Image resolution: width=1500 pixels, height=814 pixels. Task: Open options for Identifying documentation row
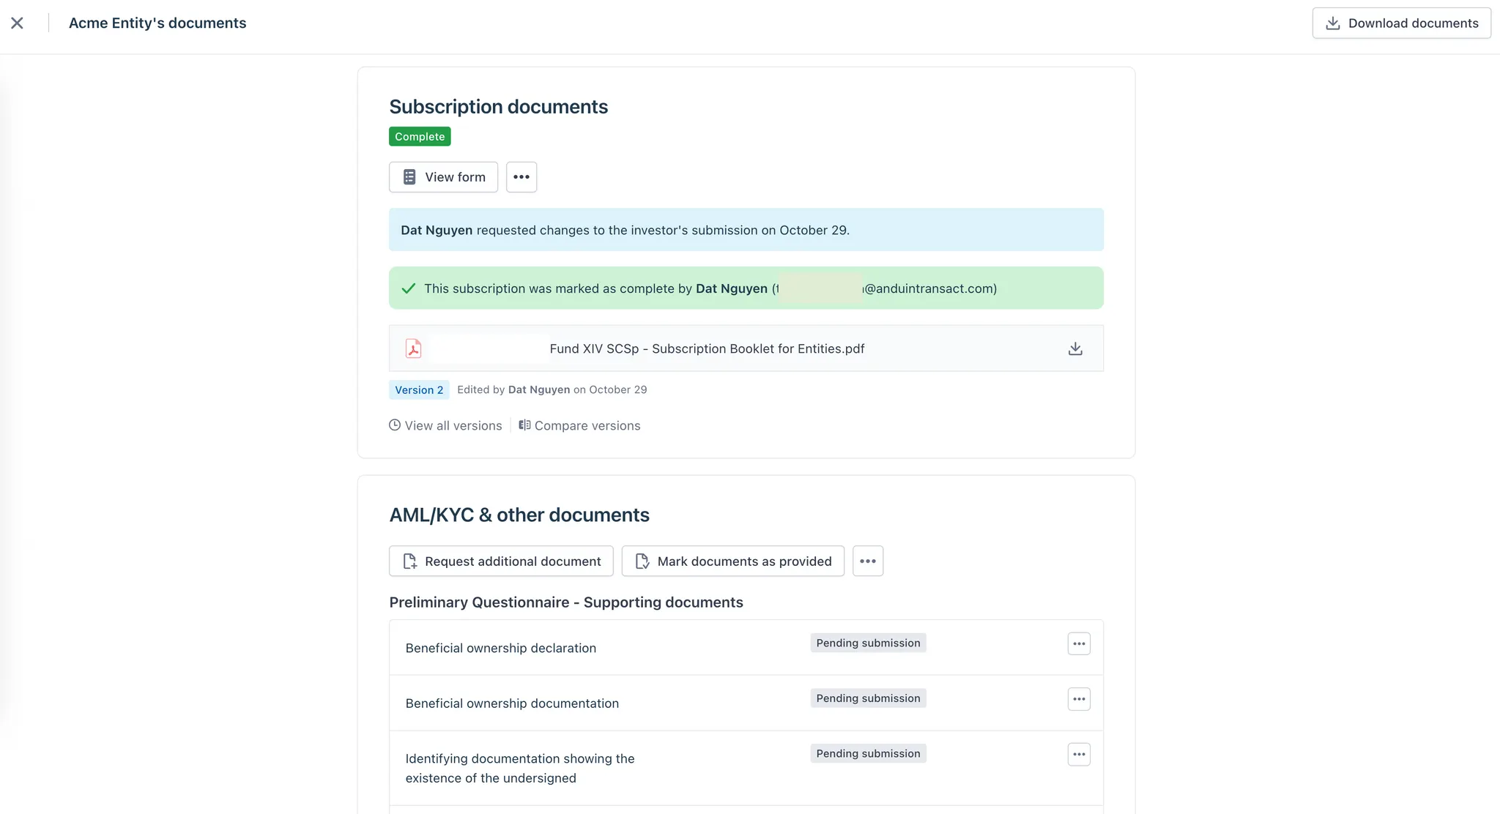click(x=1079, y=754)
